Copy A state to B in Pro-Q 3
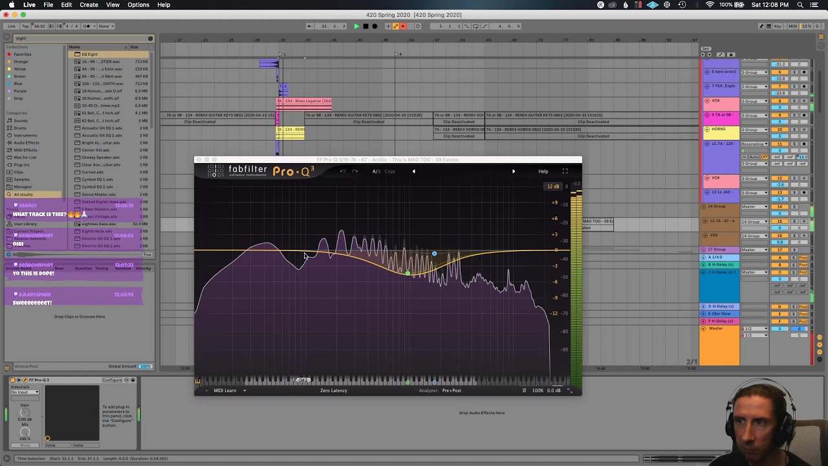 tap(390, 172)
